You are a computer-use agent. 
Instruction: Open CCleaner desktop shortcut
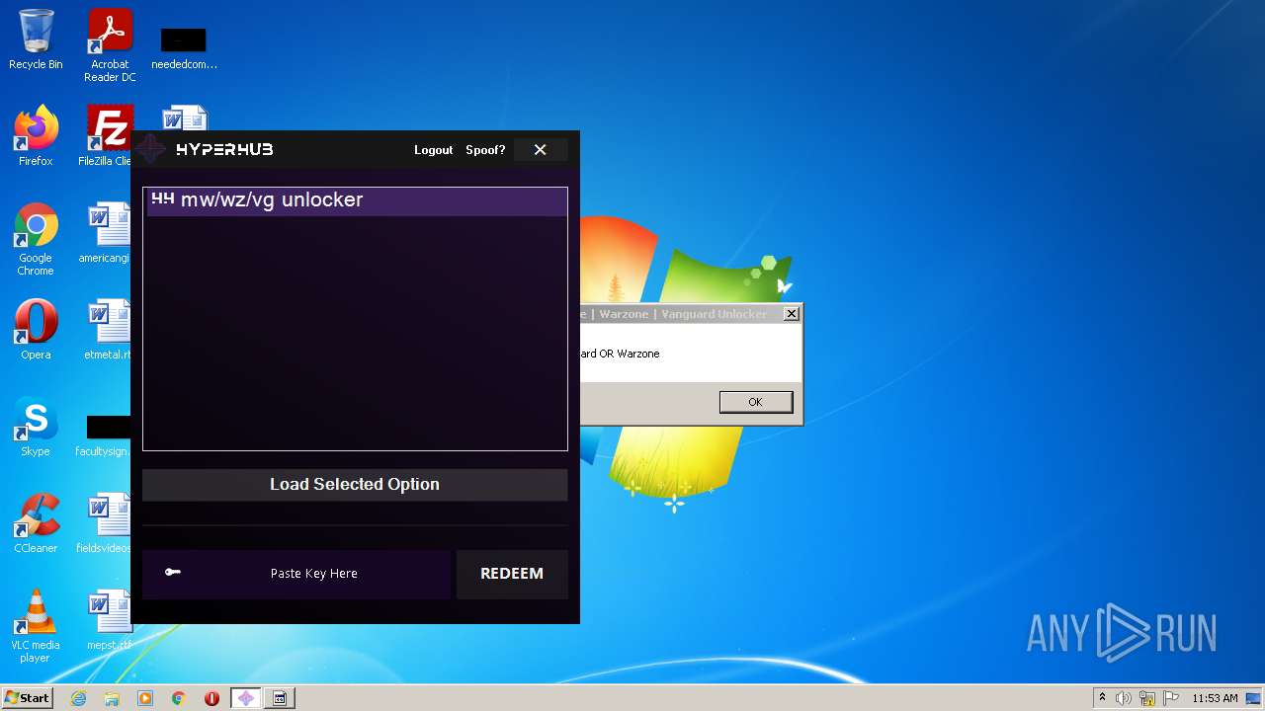(x=36, y=523)
